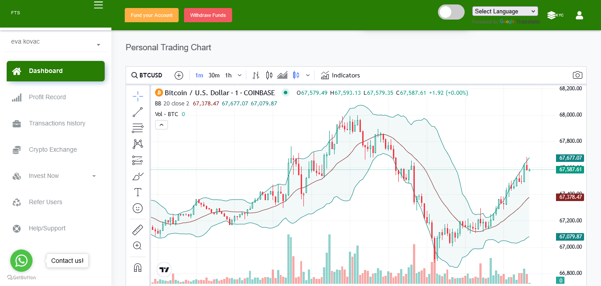Image resolution: width=601 pixels, height=286 pixels.
Task: Select the trend line drawing tool
Action: point(138,112)
